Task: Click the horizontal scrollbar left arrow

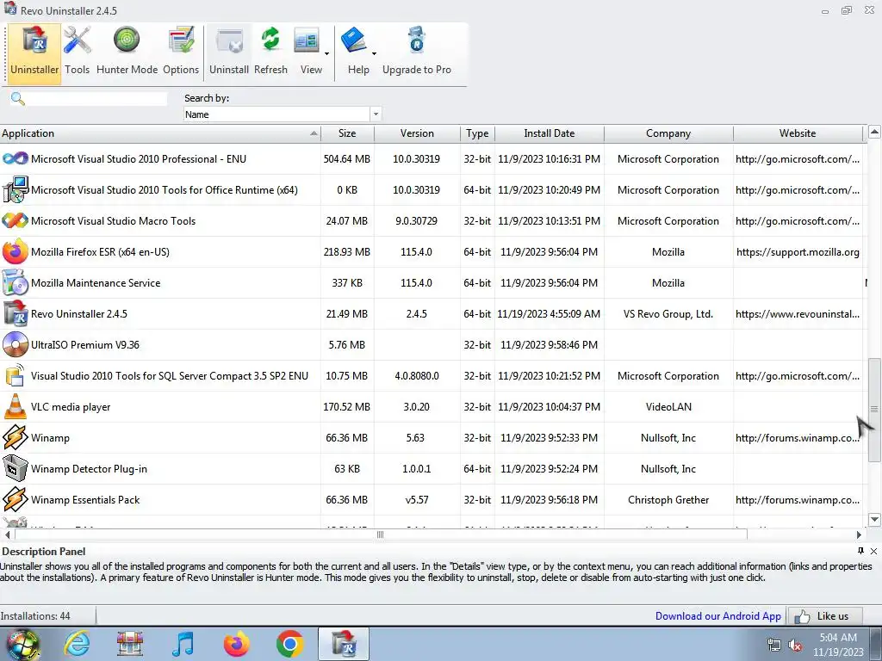Action: (x=7, y=534)
